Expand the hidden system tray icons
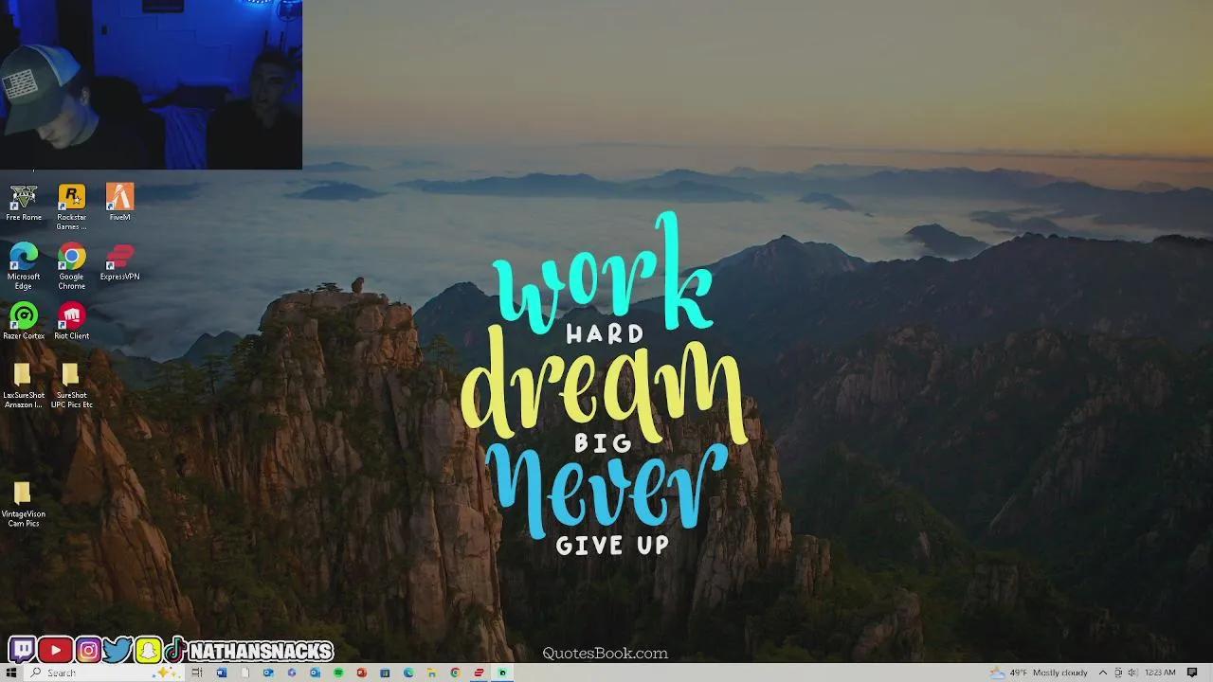 coord(1102,673)
